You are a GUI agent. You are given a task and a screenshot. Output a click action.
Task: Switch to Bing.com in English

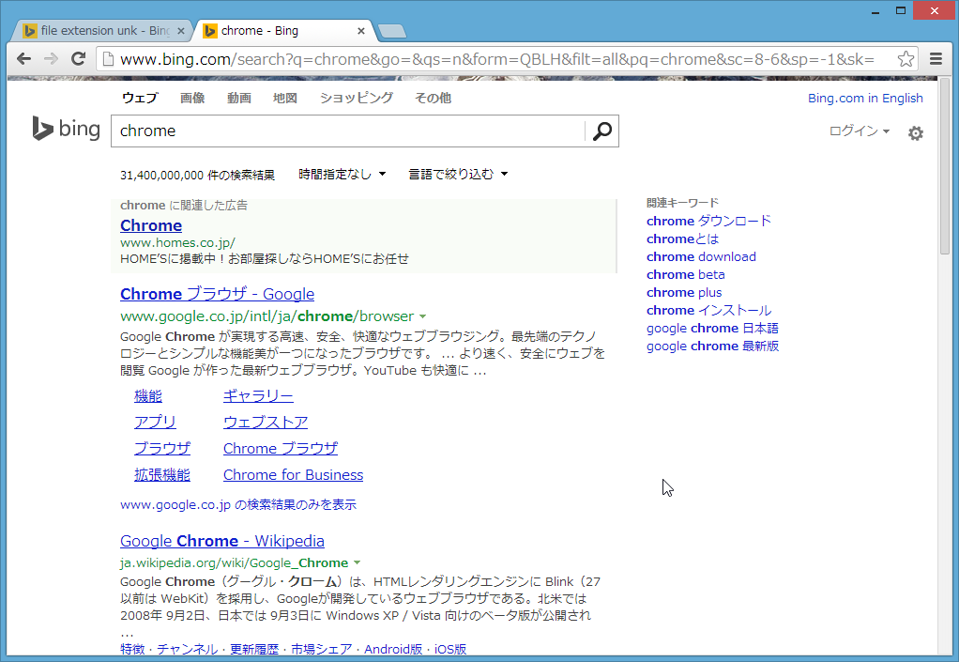[865, 98]
